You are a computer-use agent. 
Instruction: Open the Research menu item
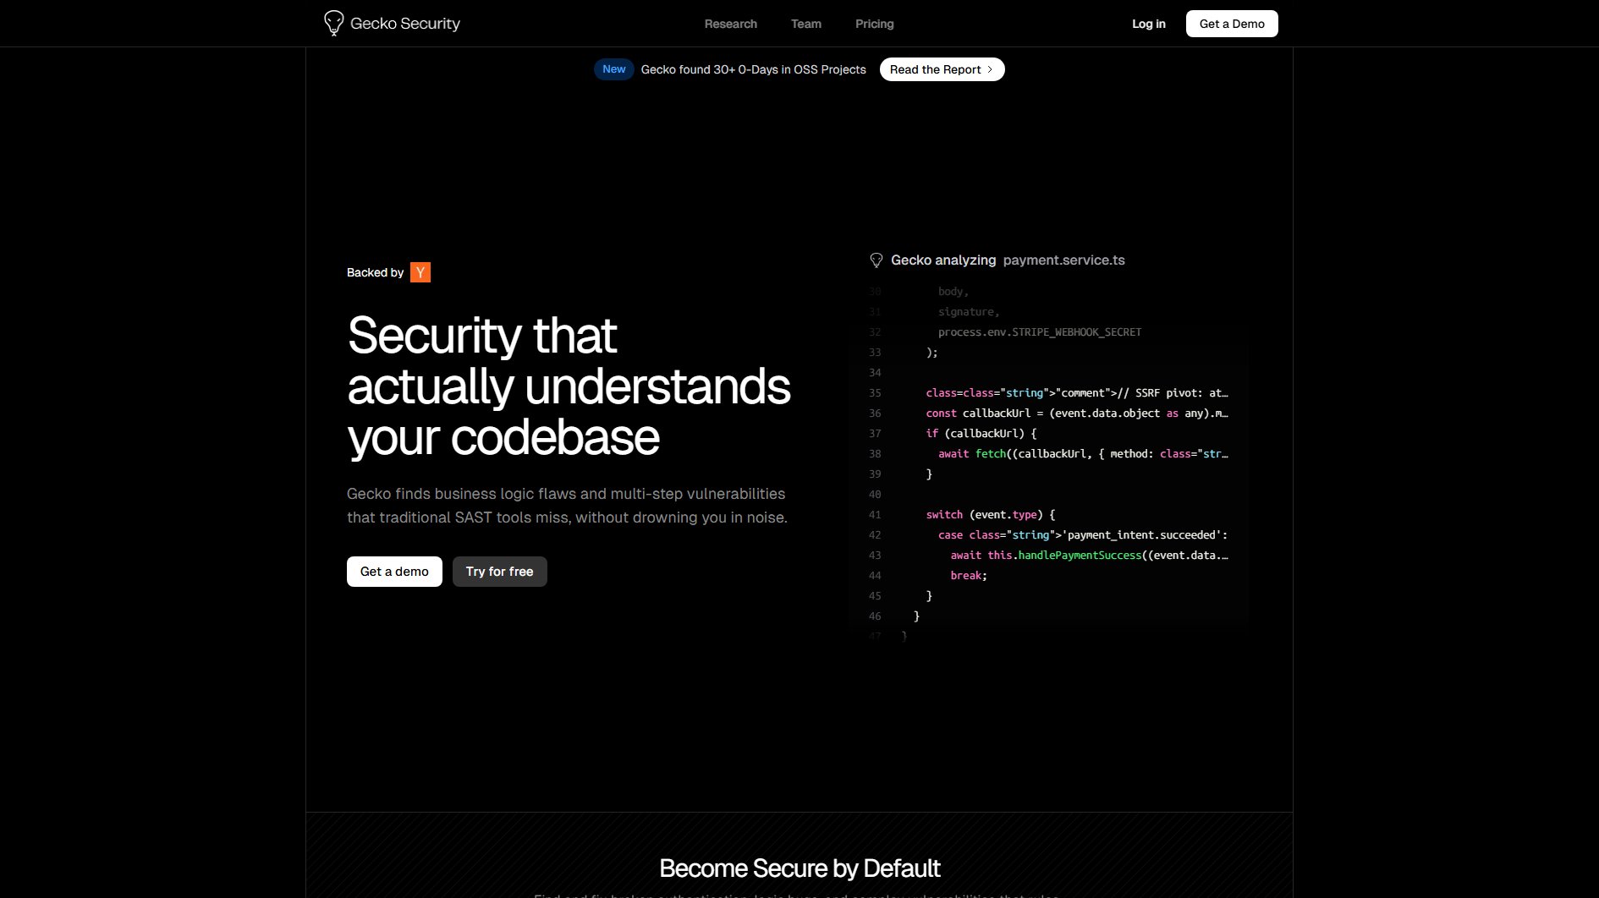[731, 24]
